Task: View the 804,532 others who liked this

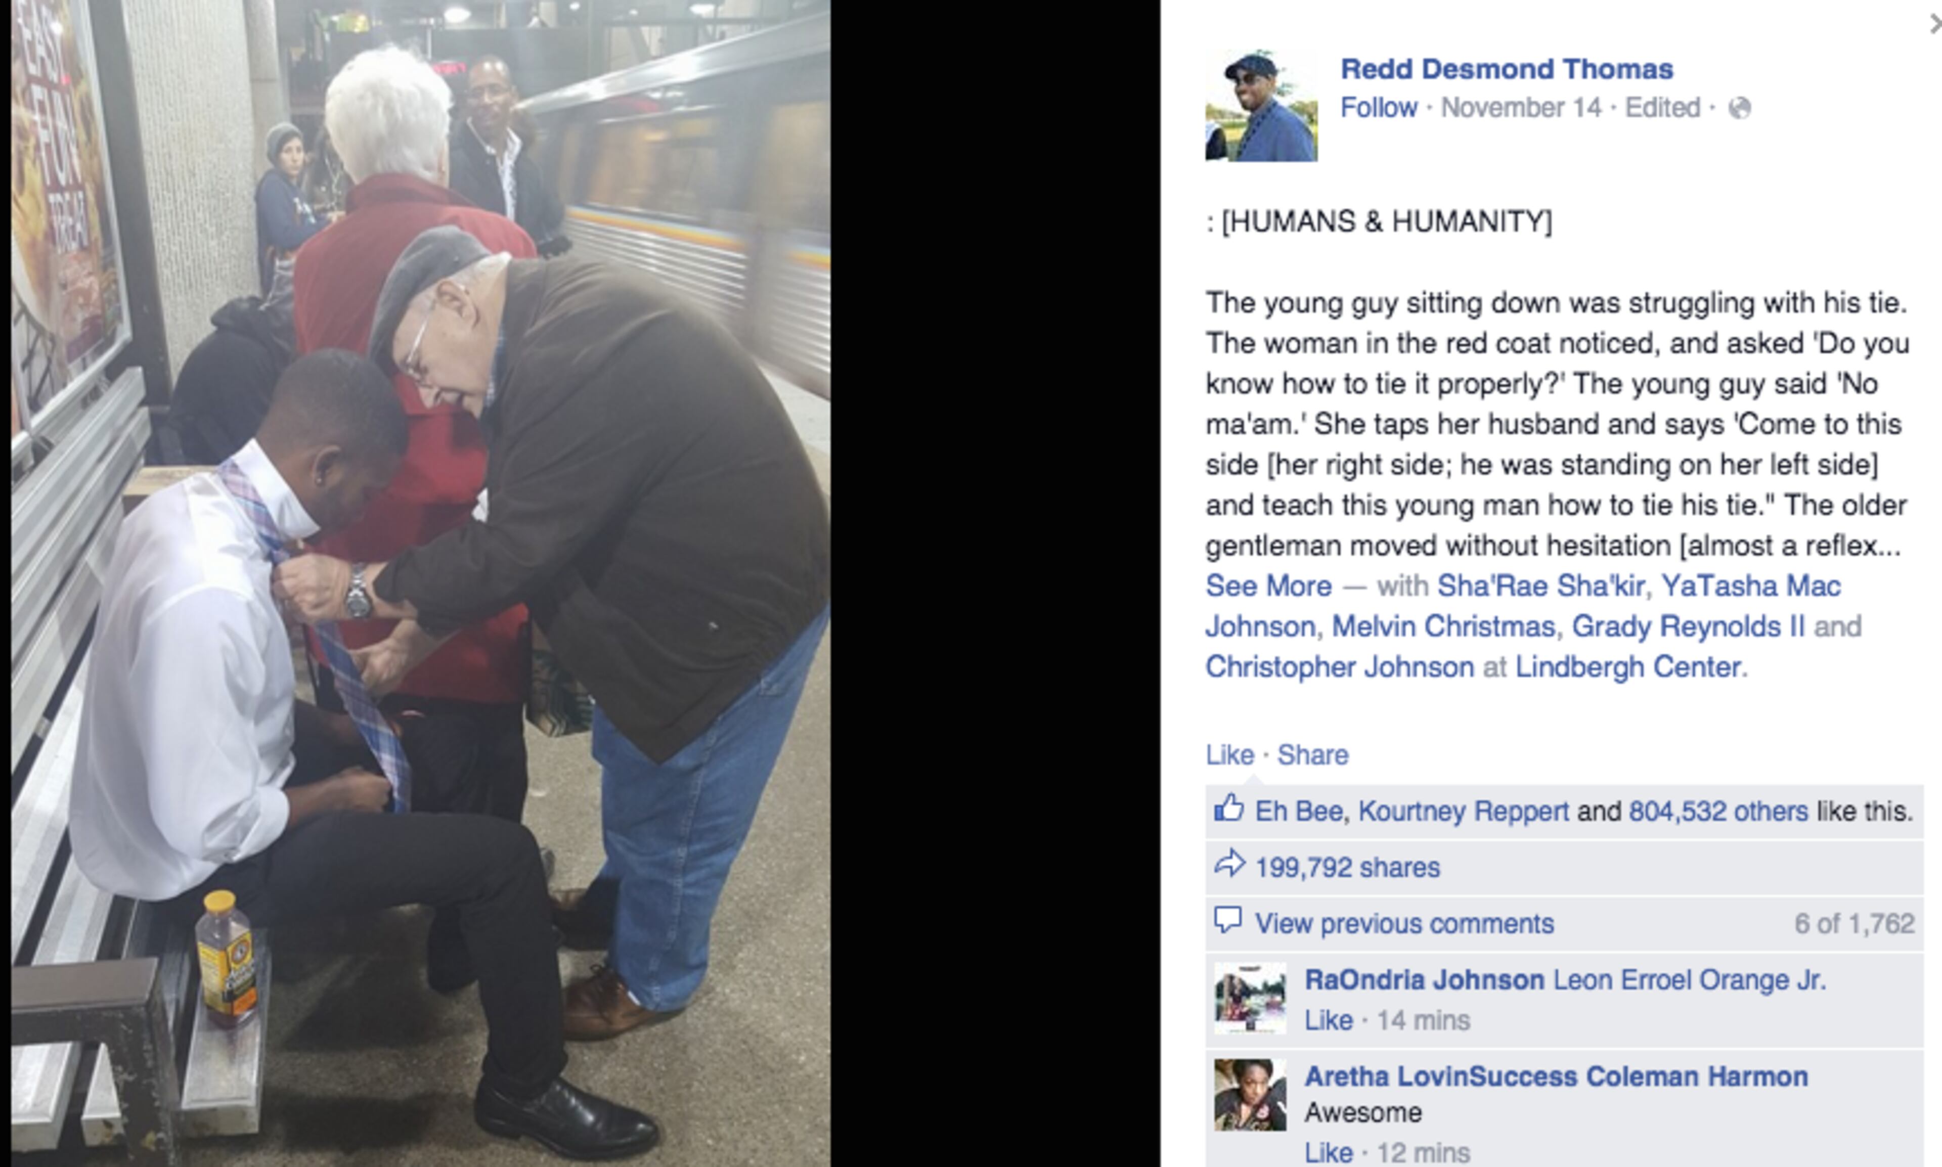Action: [1718, 811]
